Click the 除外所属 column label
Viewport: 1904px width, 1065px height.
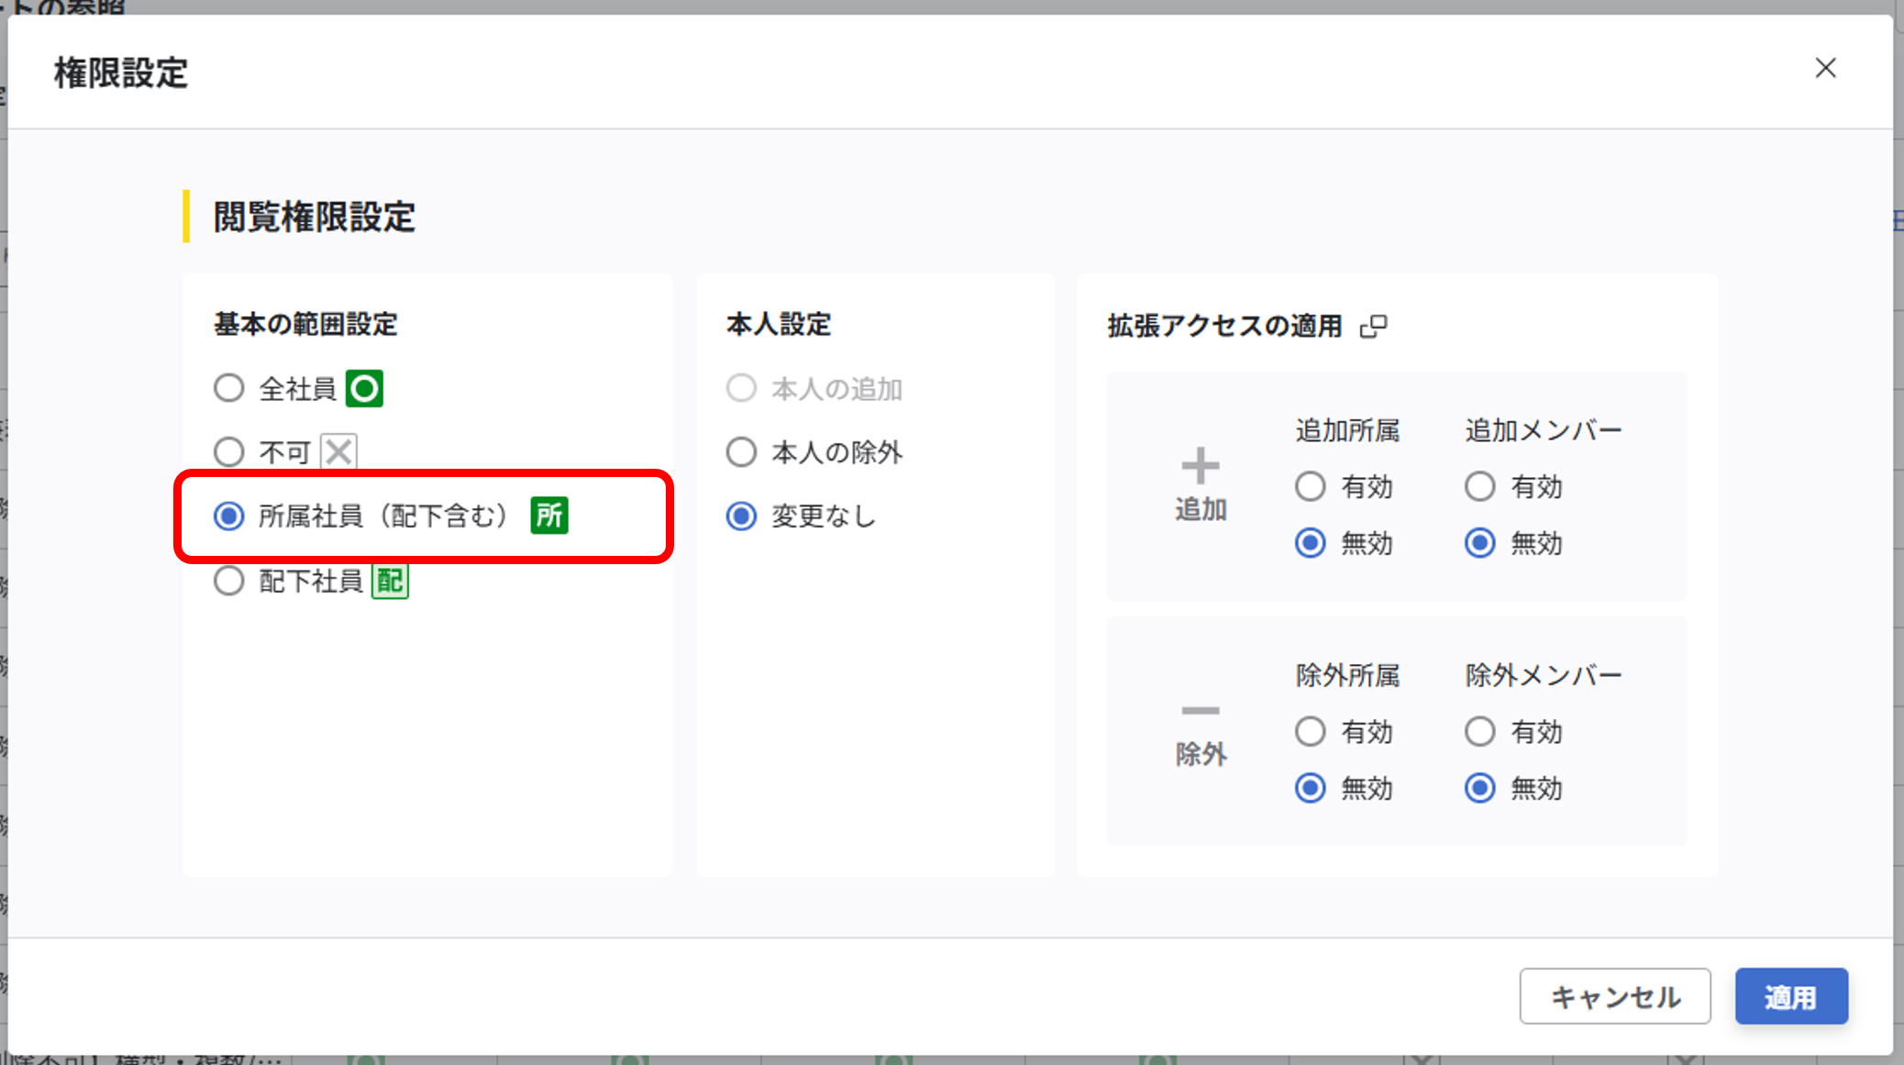click(x=1347, y=675)
